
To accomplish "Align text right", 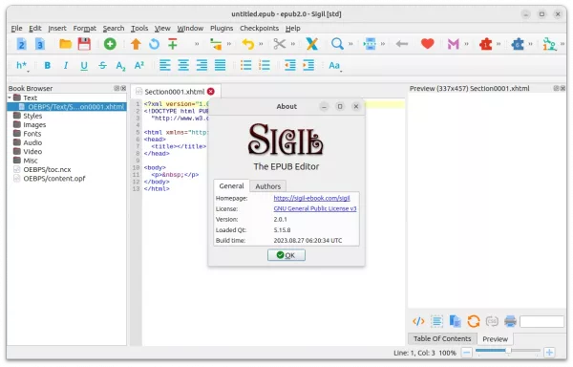I will coord(202,65).
